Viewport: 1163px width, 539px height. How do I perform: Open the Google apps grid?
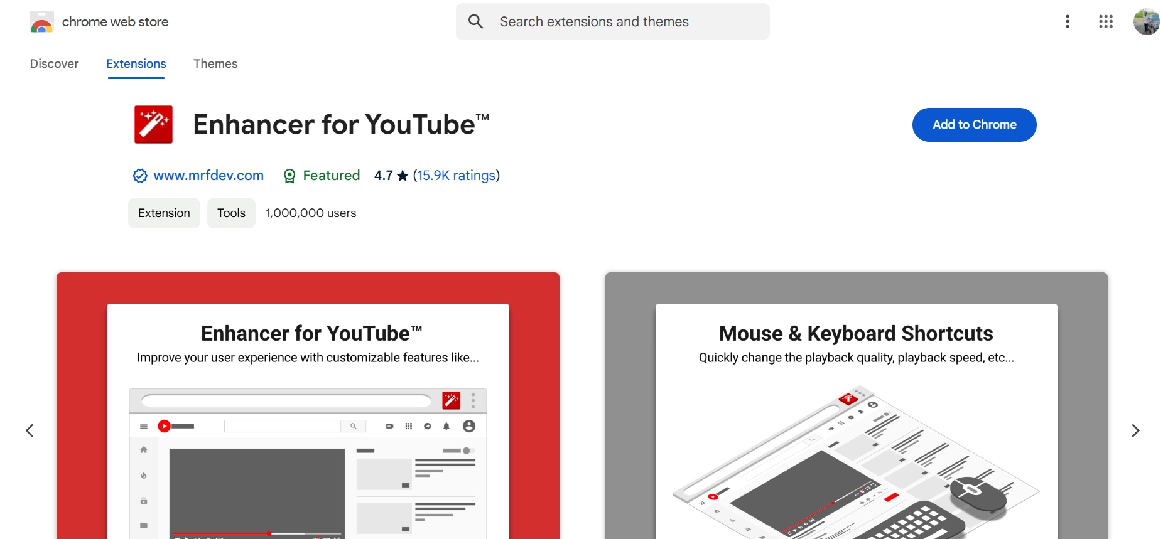coord(1106,22)
